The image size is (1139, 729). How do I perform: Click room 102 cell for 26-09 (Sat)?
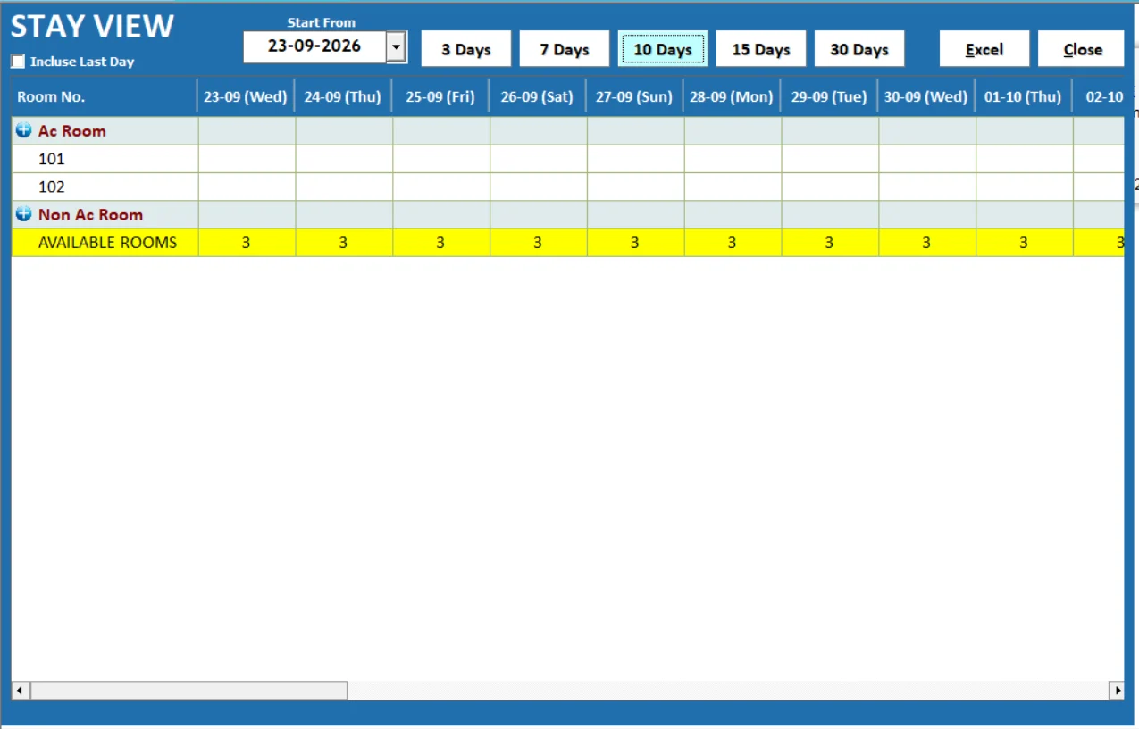tap(538, 186)
